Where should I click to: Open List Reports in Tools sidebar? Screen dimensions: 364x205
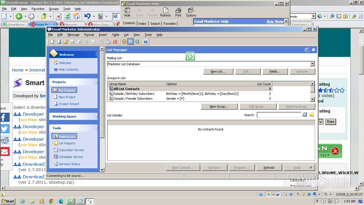[67, 143]
